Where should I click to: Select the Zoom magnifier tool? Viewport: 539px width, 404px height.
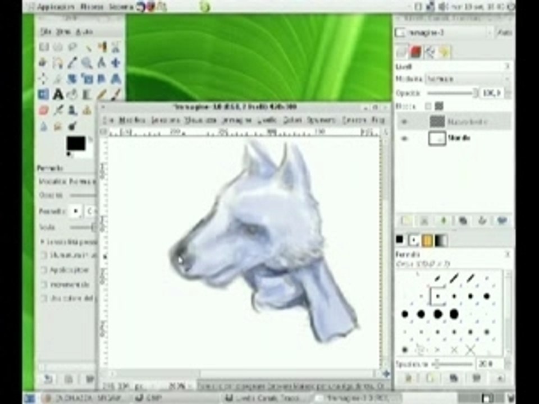[x=87, y=62]
